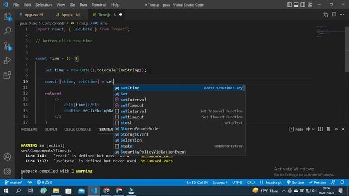This screenshot has width=349, height=196.
Task: Switch to the App.js editor tab
Action: (68, 15)
